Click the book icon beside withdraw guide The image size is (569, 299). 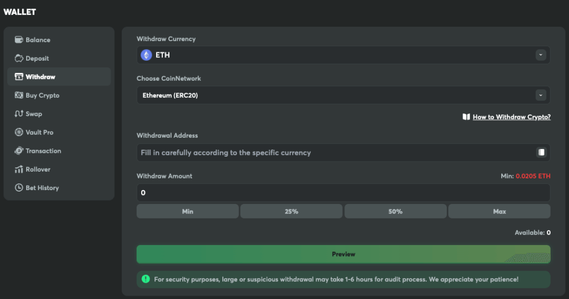click(466, 117)
